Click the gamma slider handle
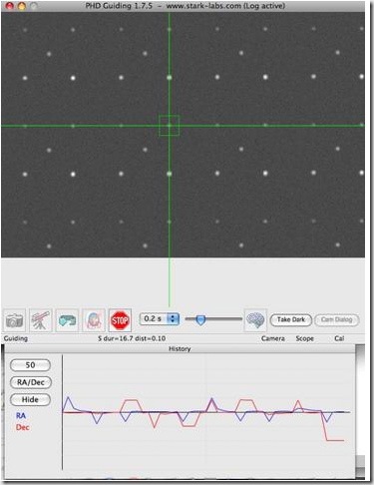Viewport: 374px width, 485px height. 200,320
